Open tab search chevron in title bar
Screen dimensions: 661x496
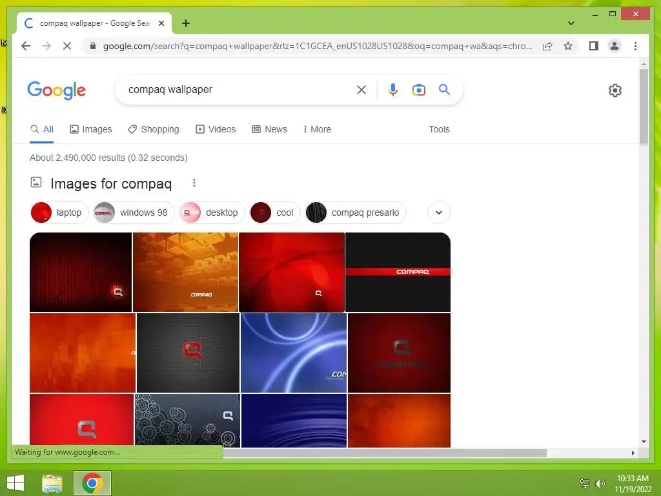pos(571,23)
